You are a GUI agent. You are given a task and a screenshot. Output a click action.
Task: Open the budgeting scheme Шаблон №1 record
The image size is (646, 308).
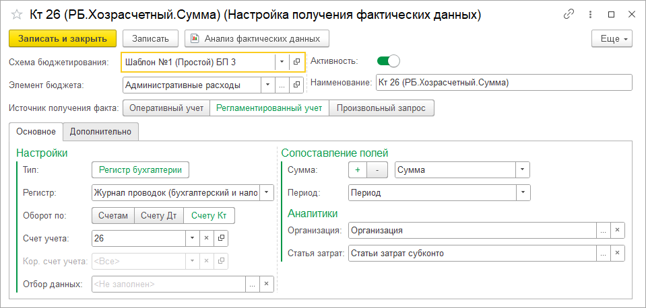click(296, 62)
